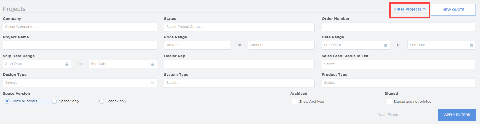Enable the Show Archived checkbox
The width and height of the screenshot is (480, 124).
point(295,101)
